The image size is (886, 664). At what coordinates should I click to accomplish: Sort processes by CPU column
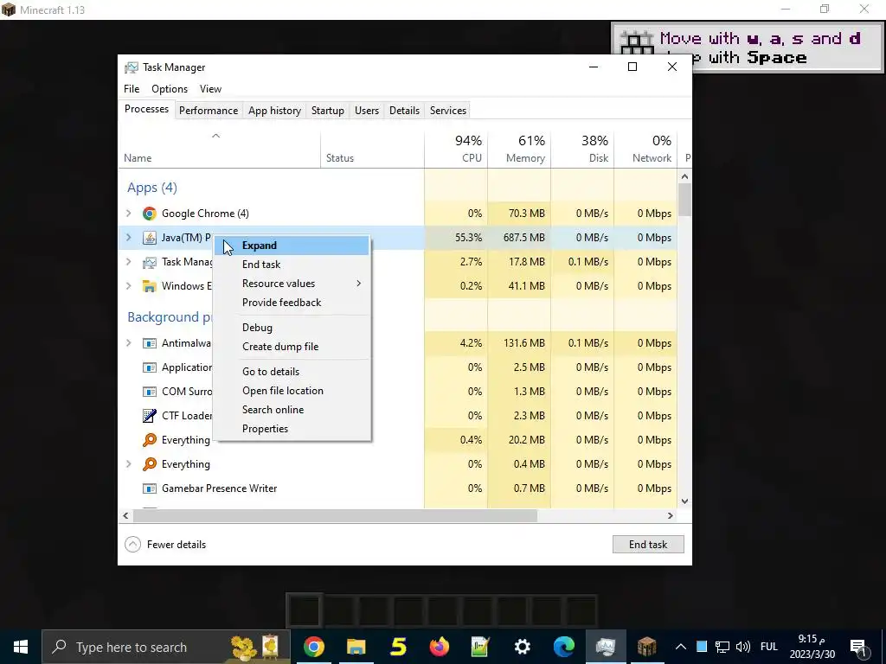[456, 149]
